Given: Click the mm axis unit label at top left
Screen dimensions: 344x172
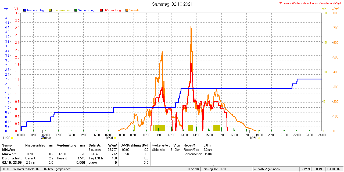Looking at the screenshot, I should tap(6, 9).
